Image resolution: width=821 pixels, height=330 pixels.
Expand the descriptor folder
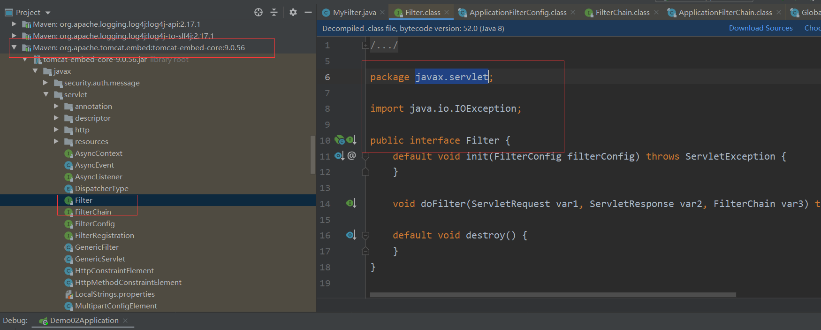(56, 118)
